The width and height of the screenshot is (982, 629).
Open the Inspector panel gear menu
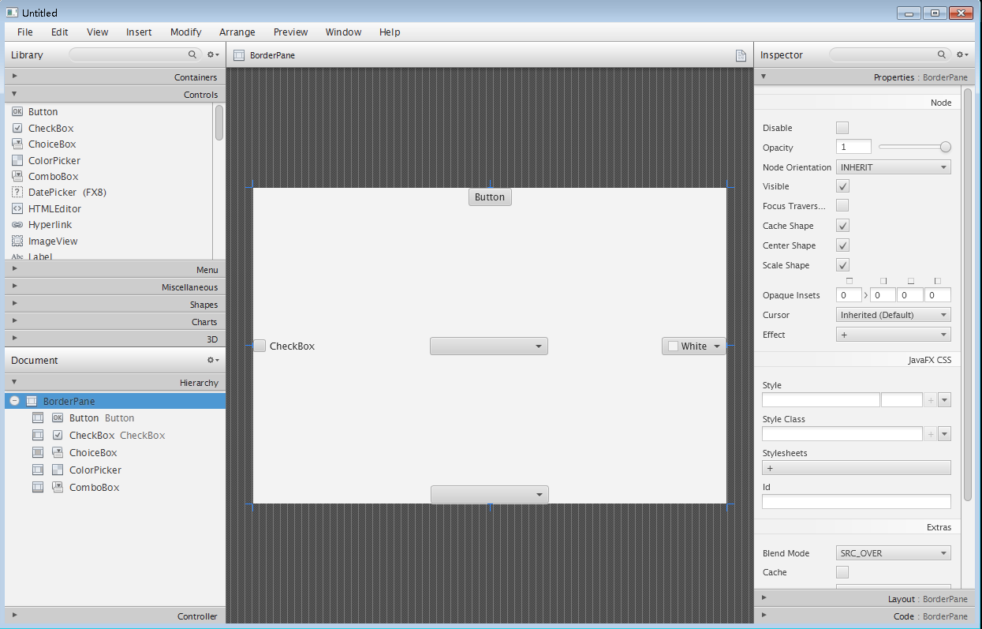961,54
